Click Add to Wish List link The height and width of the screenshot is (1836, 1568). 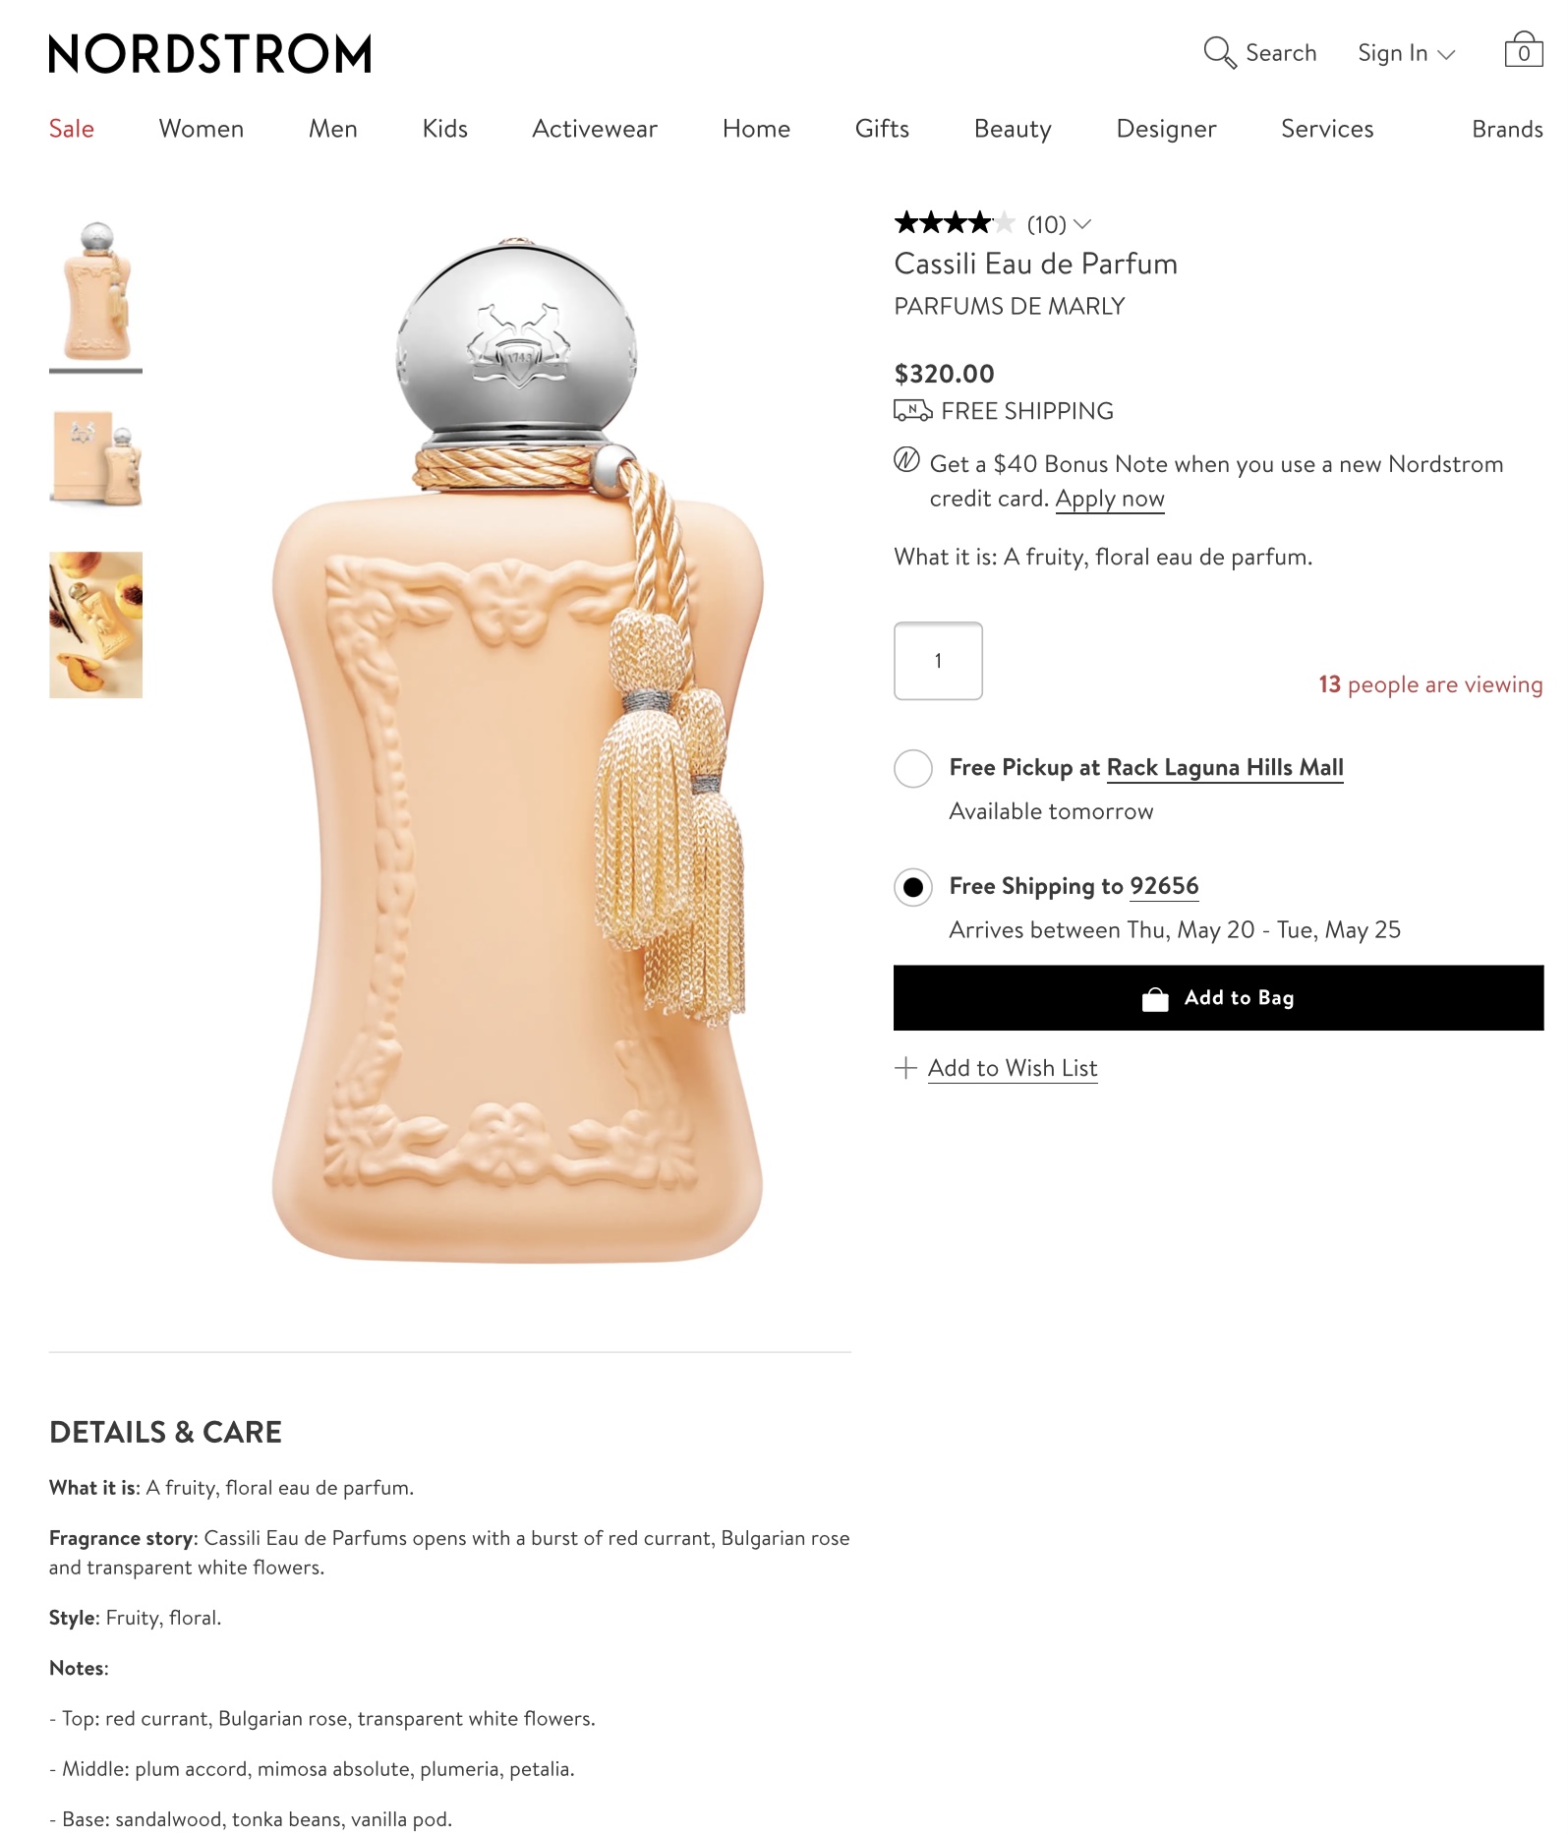pos(1013,1068)
